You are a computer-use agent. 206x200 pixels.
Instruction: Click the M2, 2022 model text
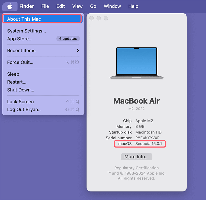136,109
